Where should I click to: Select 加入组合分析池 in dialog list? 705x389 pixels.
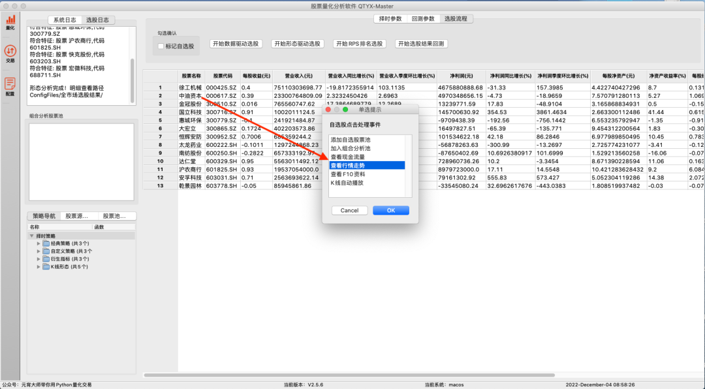coord(367,148)
